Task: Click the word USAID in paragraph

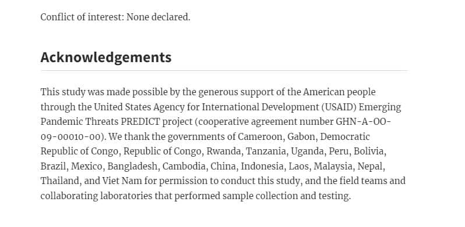Action: point(339,107)
